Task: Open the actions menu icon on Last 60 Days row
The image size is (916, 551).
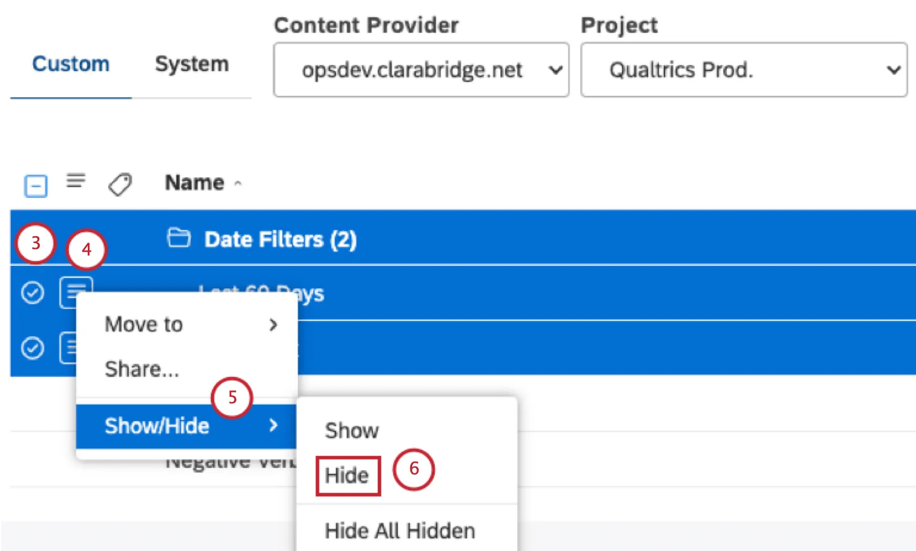Action: (x=75, y=293)
